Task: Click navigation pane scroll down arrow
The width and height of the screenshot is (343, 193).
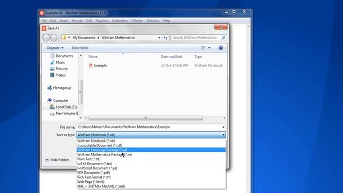Action: pos(80,118)
